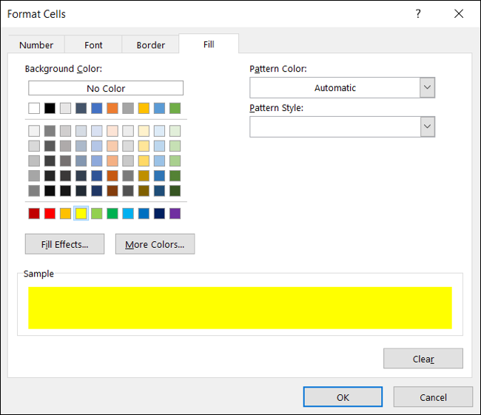
Task: Click the yellow Sample preview area
Action: pos(240,308)
